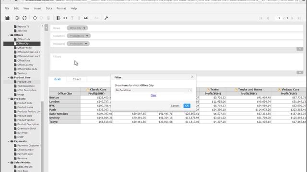Click the Vintage Cars column header icon
The width and height of the screenshot is (307, 172).
[x=279, y=90]
